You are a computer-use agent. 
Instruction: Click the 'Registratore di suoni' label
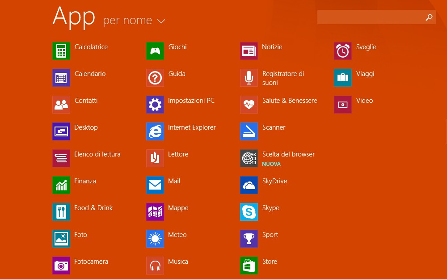coord(283,78)
